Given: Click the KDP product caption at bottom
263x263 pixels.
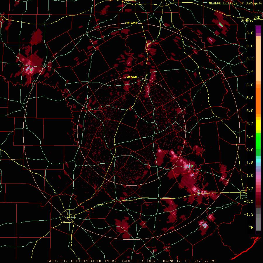Looking at the screenshot, I should click(131, 261).
